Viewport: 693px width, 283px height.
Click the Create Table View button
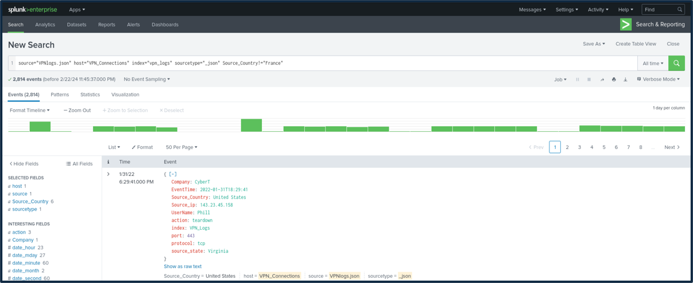636,44
